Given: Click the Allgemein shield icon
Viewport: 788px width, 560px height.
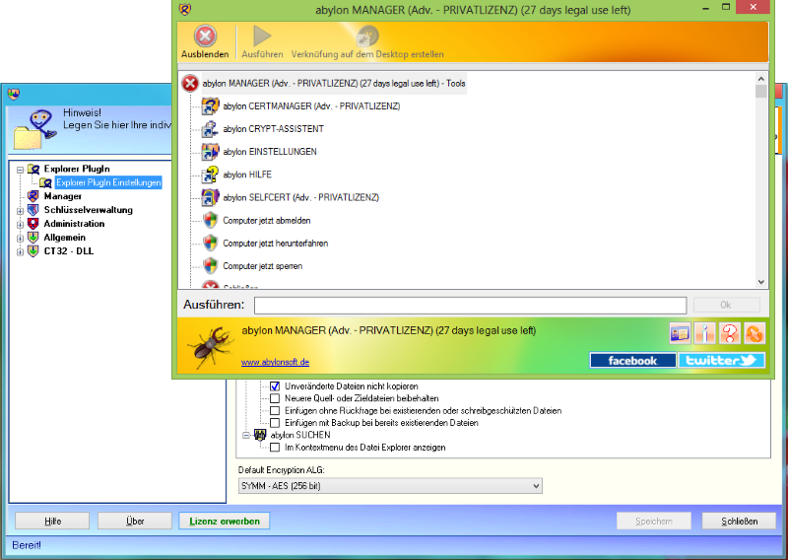Looking at the screenshot, I should coord(33,237).
